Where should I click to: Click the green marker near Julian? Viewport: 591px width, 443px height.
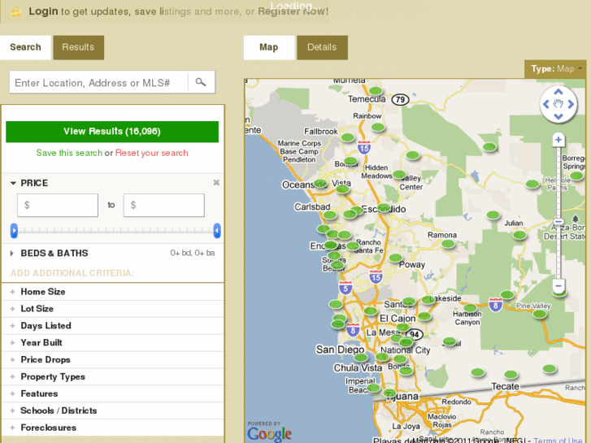519,235
